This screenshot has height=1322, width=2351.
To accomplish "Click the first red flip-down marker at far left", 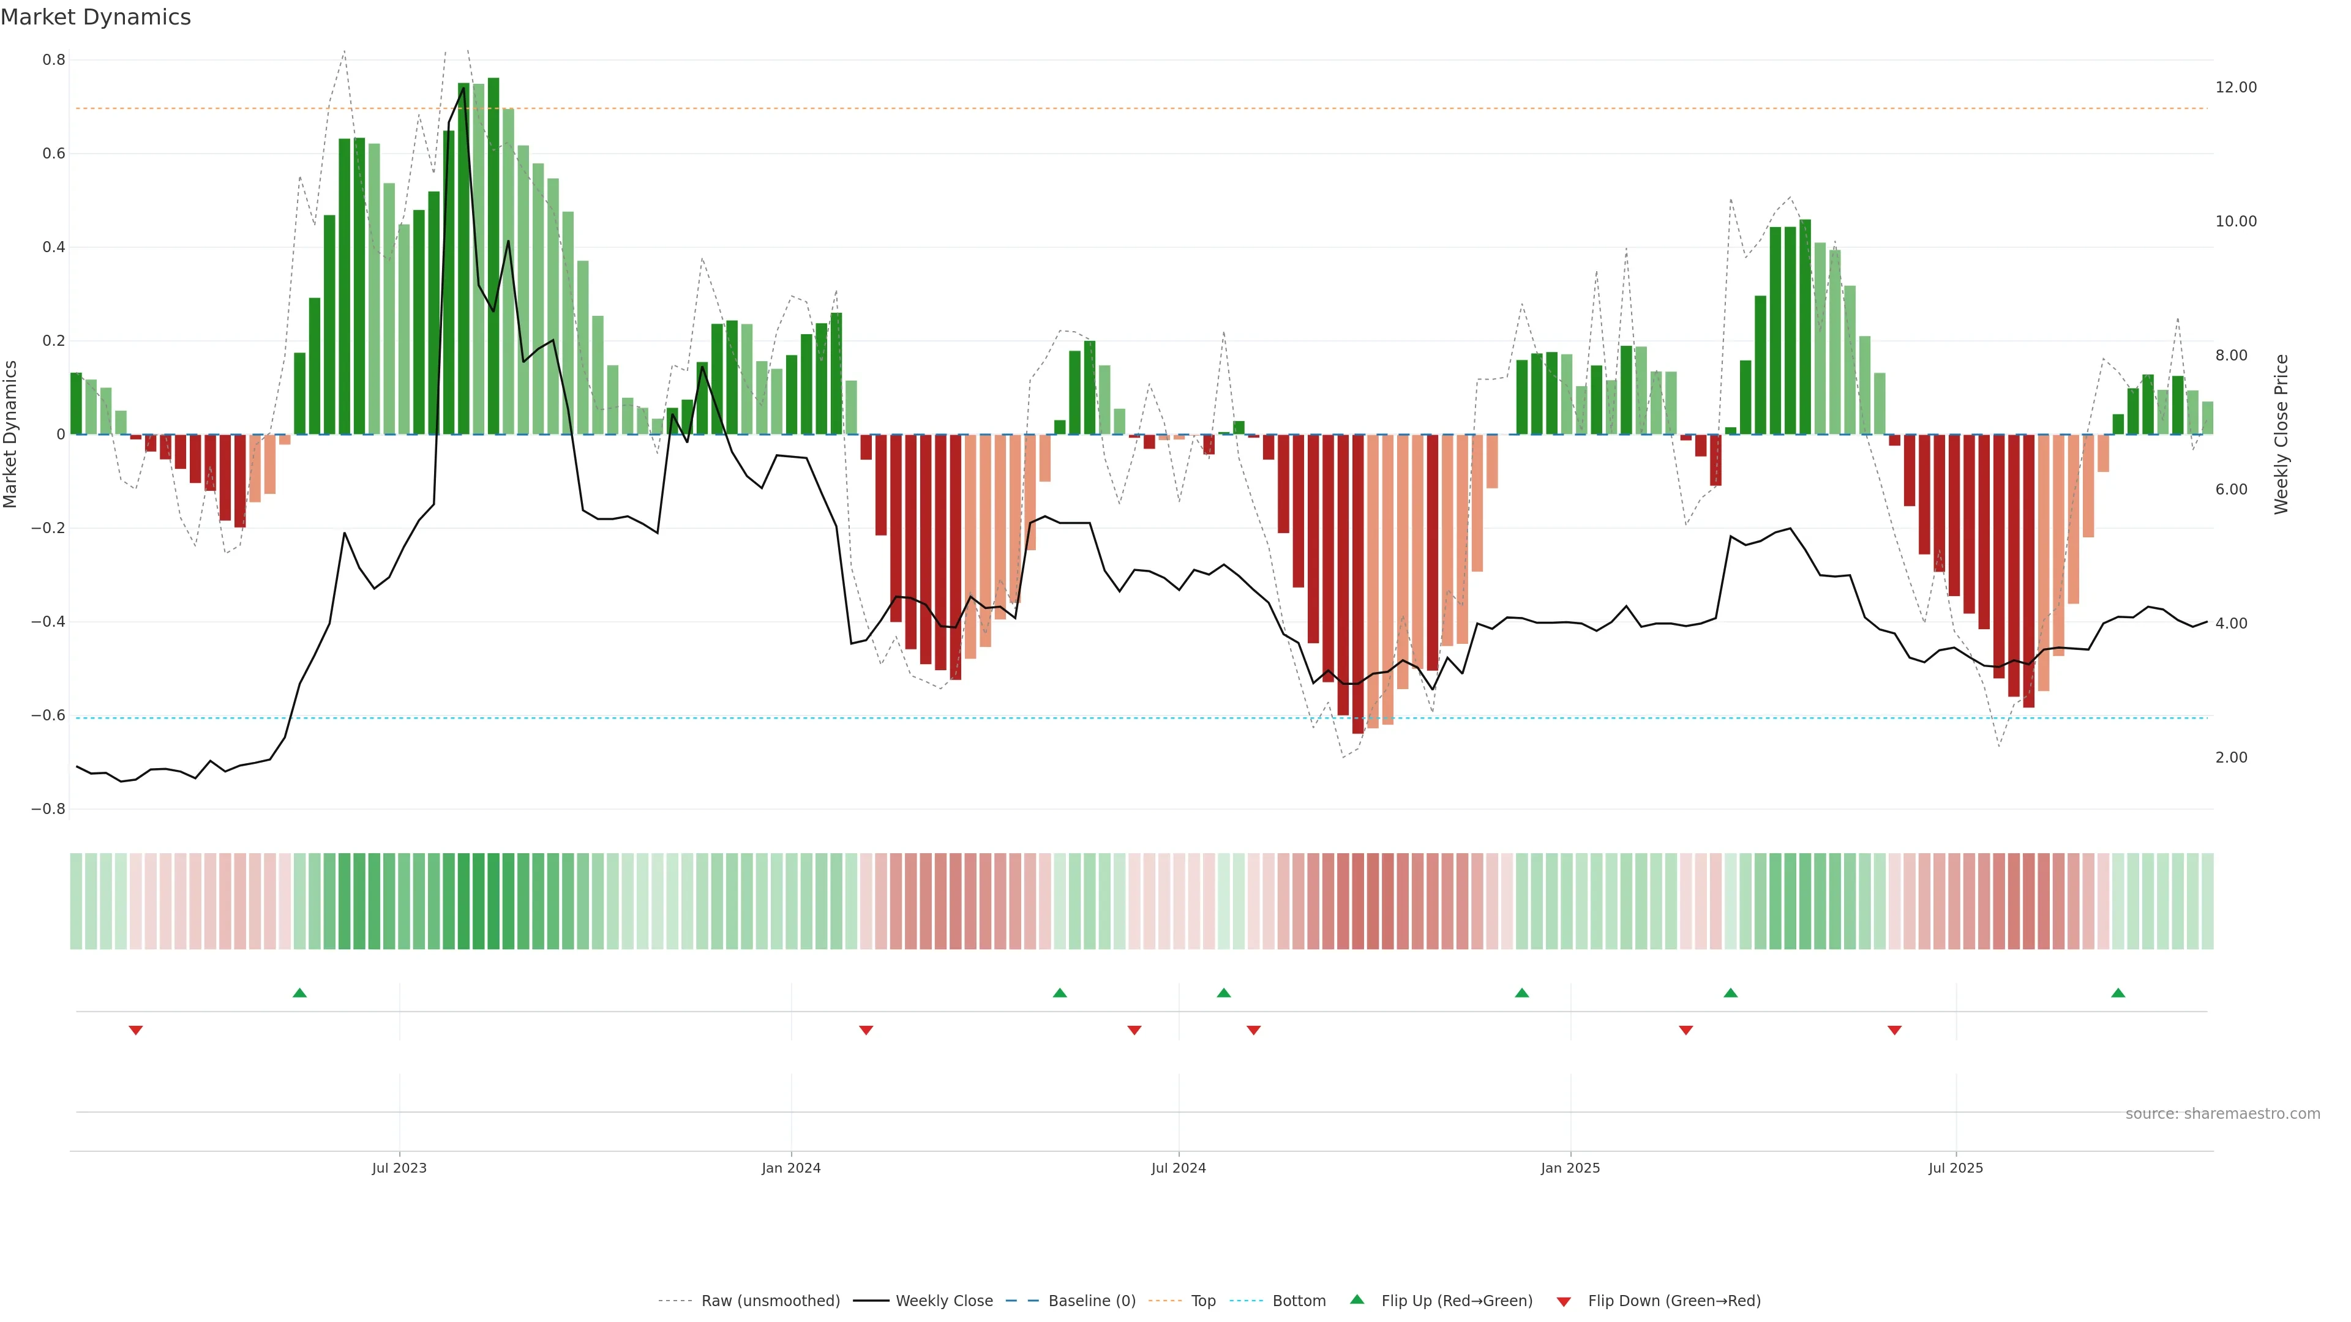I will 136,1030.
